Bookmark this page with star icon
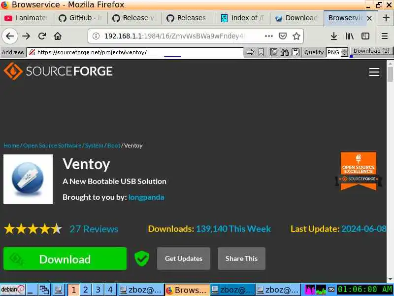The width and height of the screenshot is (394, 296). point(296,36)
